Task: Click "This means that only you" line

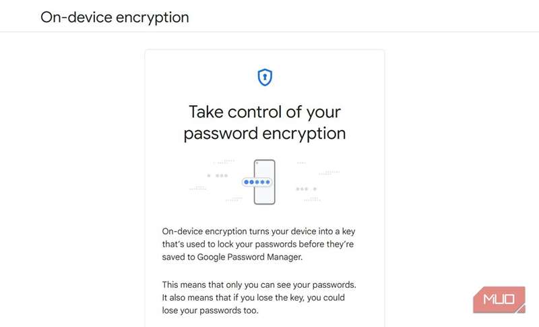Action: point(259,285)
